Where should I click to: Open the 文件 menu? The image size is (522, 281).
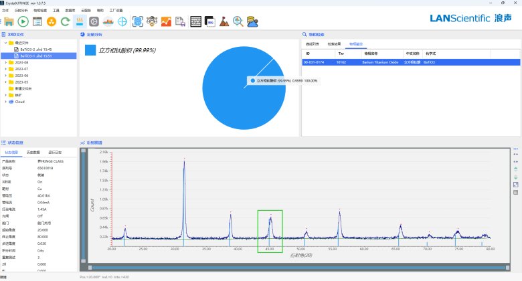click(5, 11)
